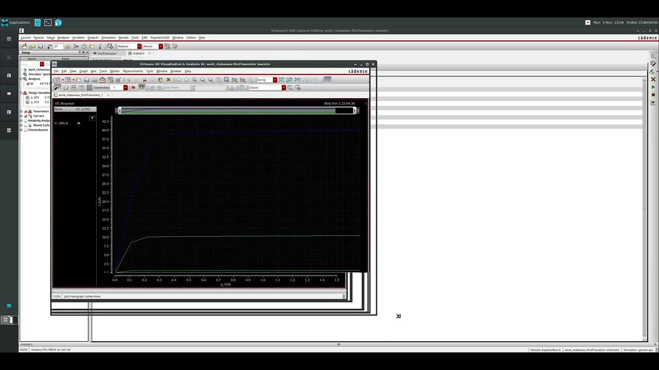Click the red X delete icon in Visualization toolbar
Image resolution: width=659 pixels, height=370 pixels.
(168, 80)
